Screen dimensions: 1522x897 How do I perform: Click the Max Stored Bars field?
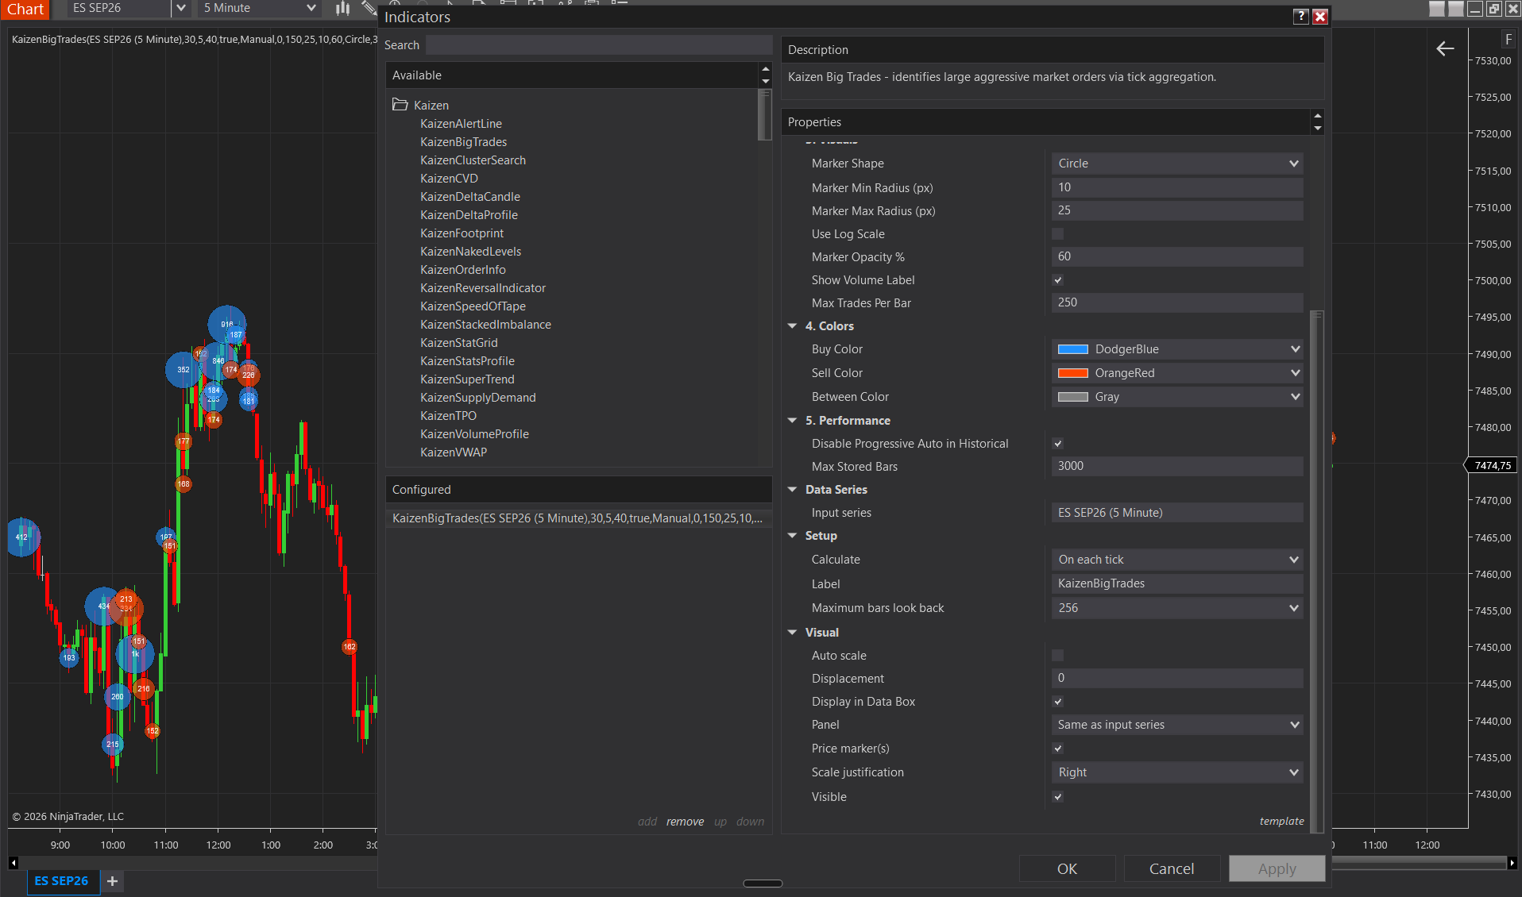(x=1177, y=466)
